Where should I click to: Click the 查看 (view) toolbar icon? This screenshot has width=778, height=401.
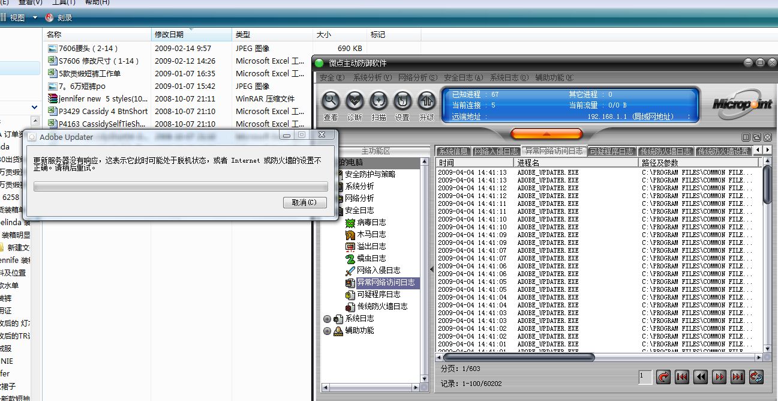(331, 101)
